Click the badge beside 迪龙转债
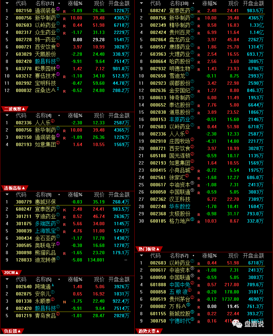Image resolution: width=273 pixels, height=336 pixels. [58, 259]
